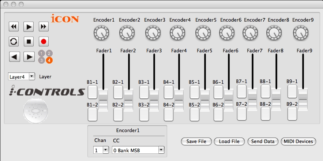This screenshot has width=323, height=161.
Task: Select the B5-1 button
Action: [x=195, y=92]
